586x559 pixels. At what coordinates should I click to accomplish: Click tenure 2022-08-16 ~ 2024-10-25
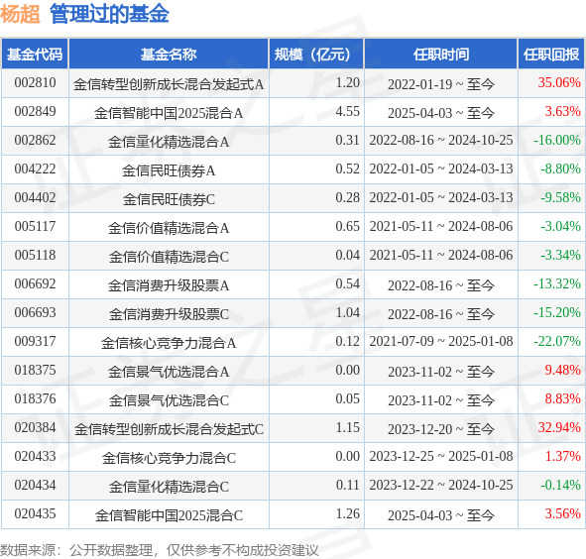(441, 140)
